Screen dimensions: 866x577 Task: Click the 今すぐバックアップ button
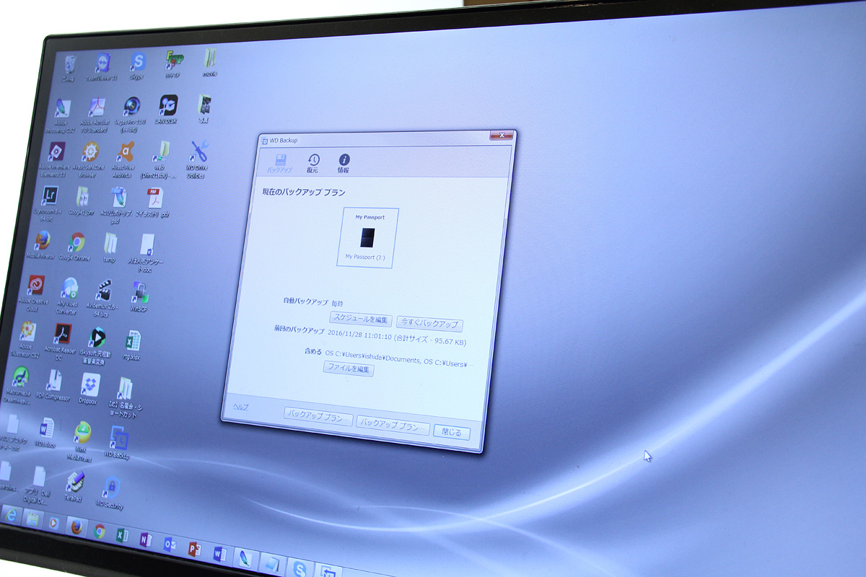(x=429, y=324)
